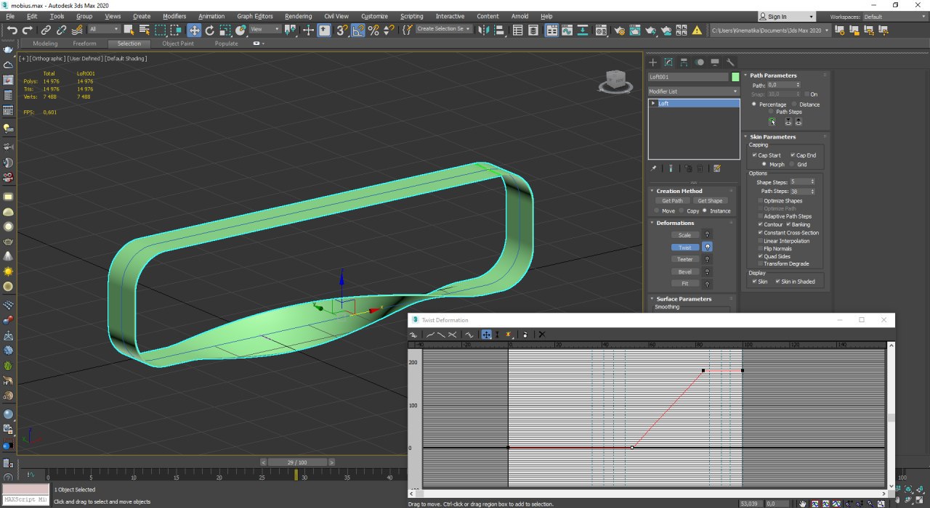Open the View reference coordinate dropdown
This screenshot has width=930, height=508.
pos(265,30)
